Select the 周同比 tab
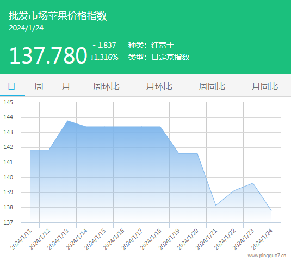 (x=212, y=86)
